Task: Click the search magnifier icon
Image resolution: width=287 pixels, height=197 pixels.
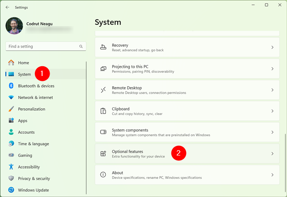Action: point(81,46)
